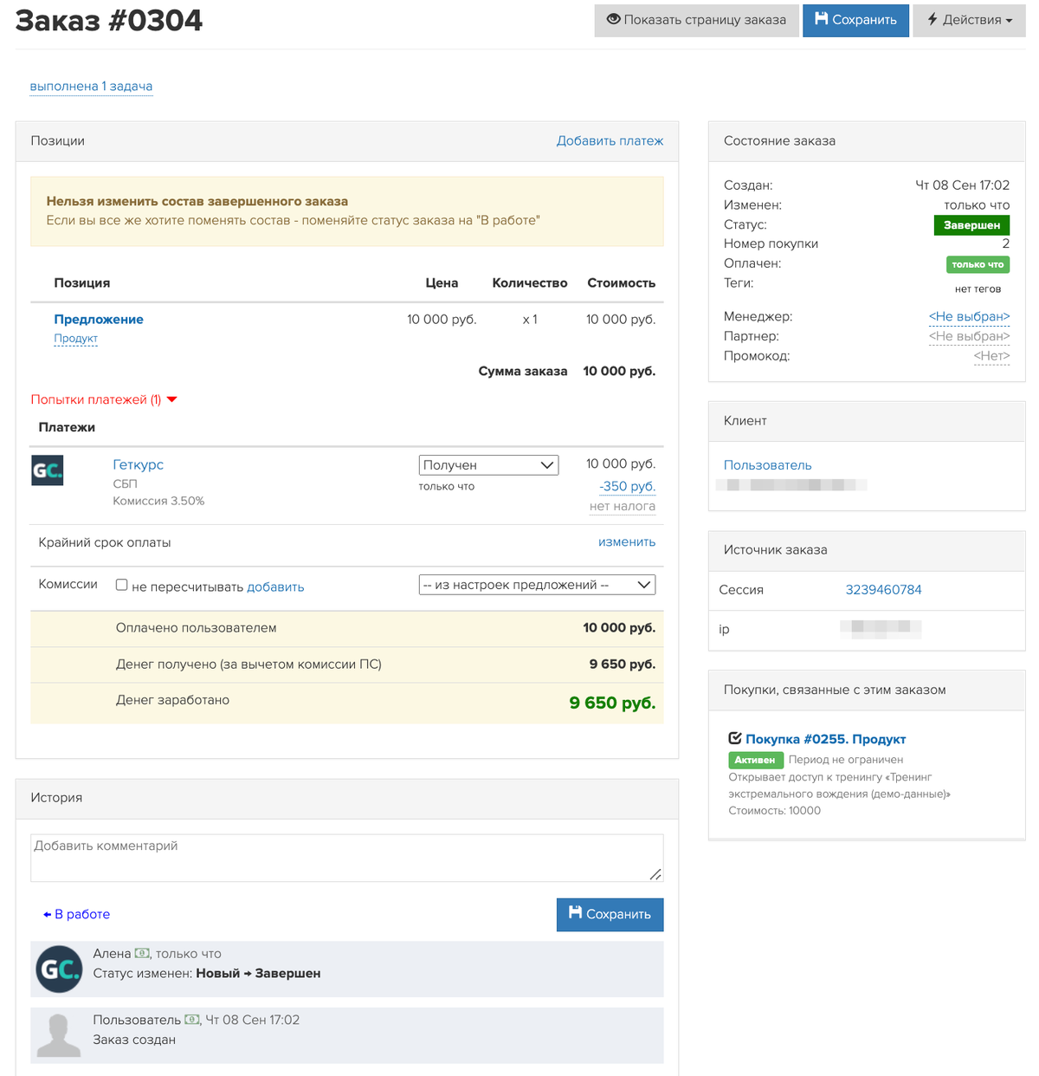Open the Получен payment status dropdown
The height and width of the screenshot is (1076, 1039).
[x=488, y=465]
